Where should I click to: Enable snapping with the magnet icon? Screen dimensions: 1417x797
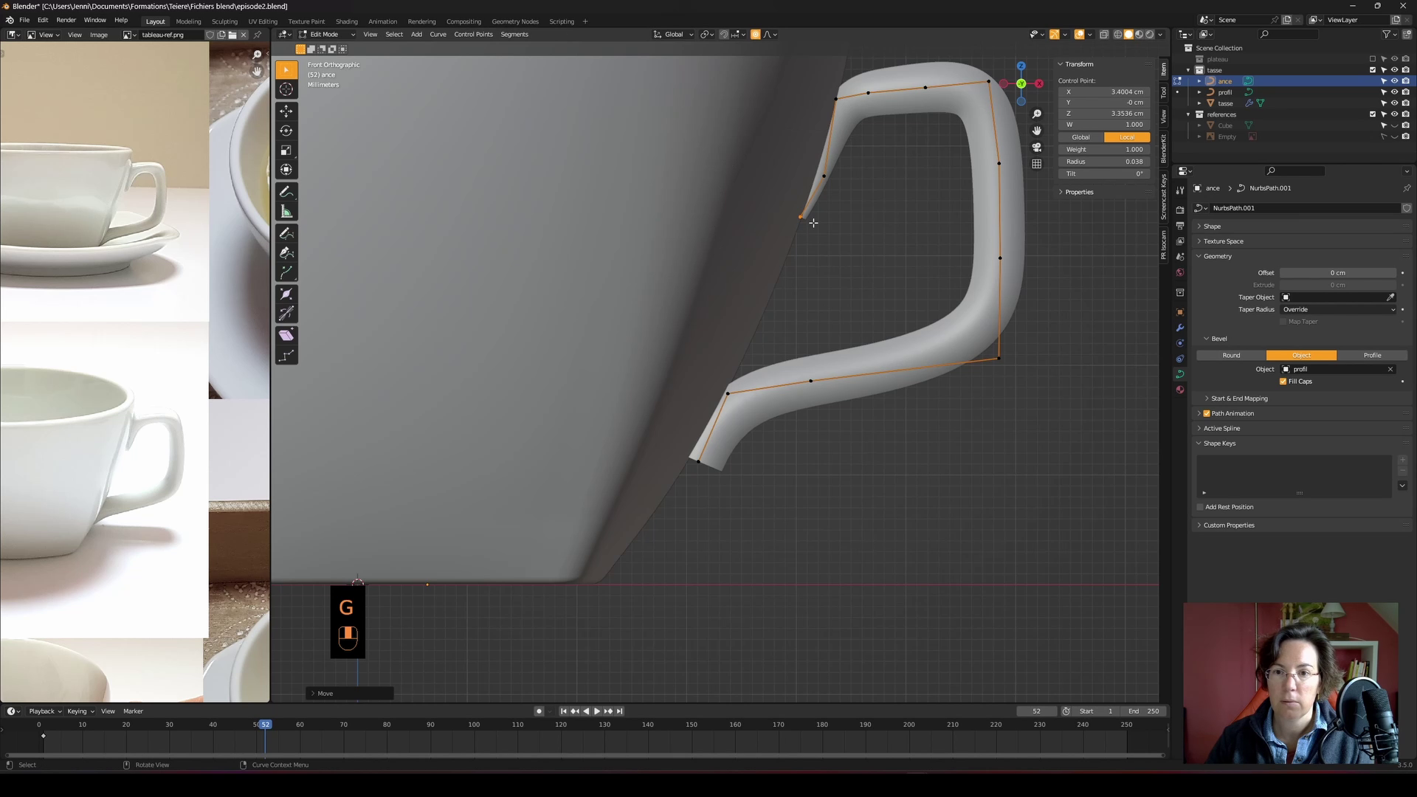pos(724,34)
